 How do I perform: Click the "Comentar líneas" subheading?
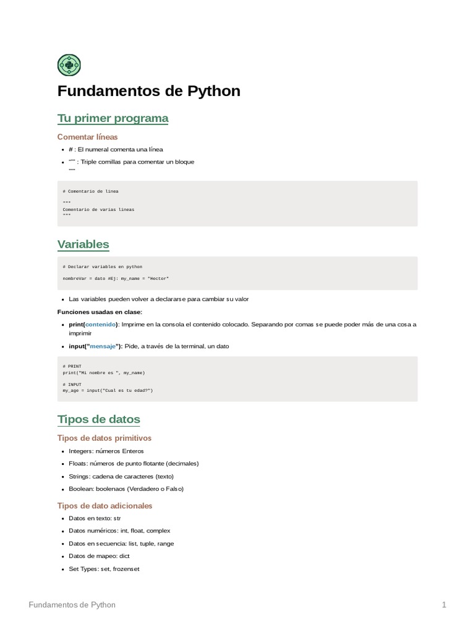point(87,137)
